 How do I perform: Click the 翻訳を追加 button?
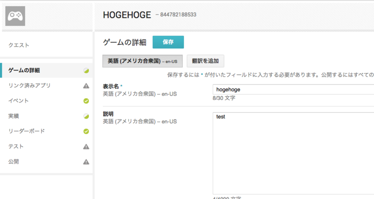point(205,61)
